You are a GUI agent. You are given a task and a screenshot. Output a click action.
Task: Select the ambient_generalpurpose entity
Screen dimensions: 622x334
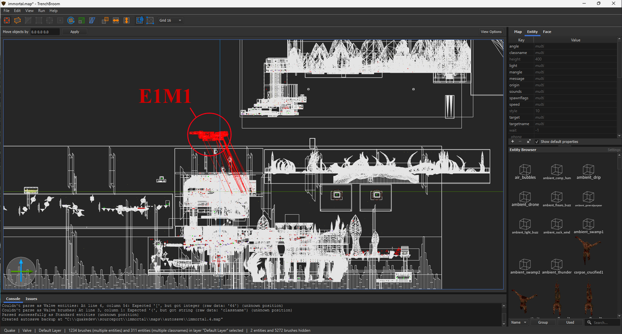[588, 199]
